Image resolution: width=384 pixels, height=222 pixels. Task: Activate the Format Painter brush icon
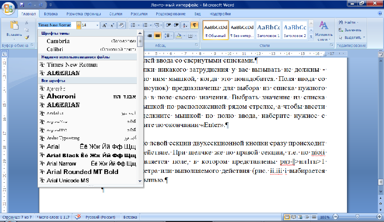pyautogui.click(x=27, y=37)
